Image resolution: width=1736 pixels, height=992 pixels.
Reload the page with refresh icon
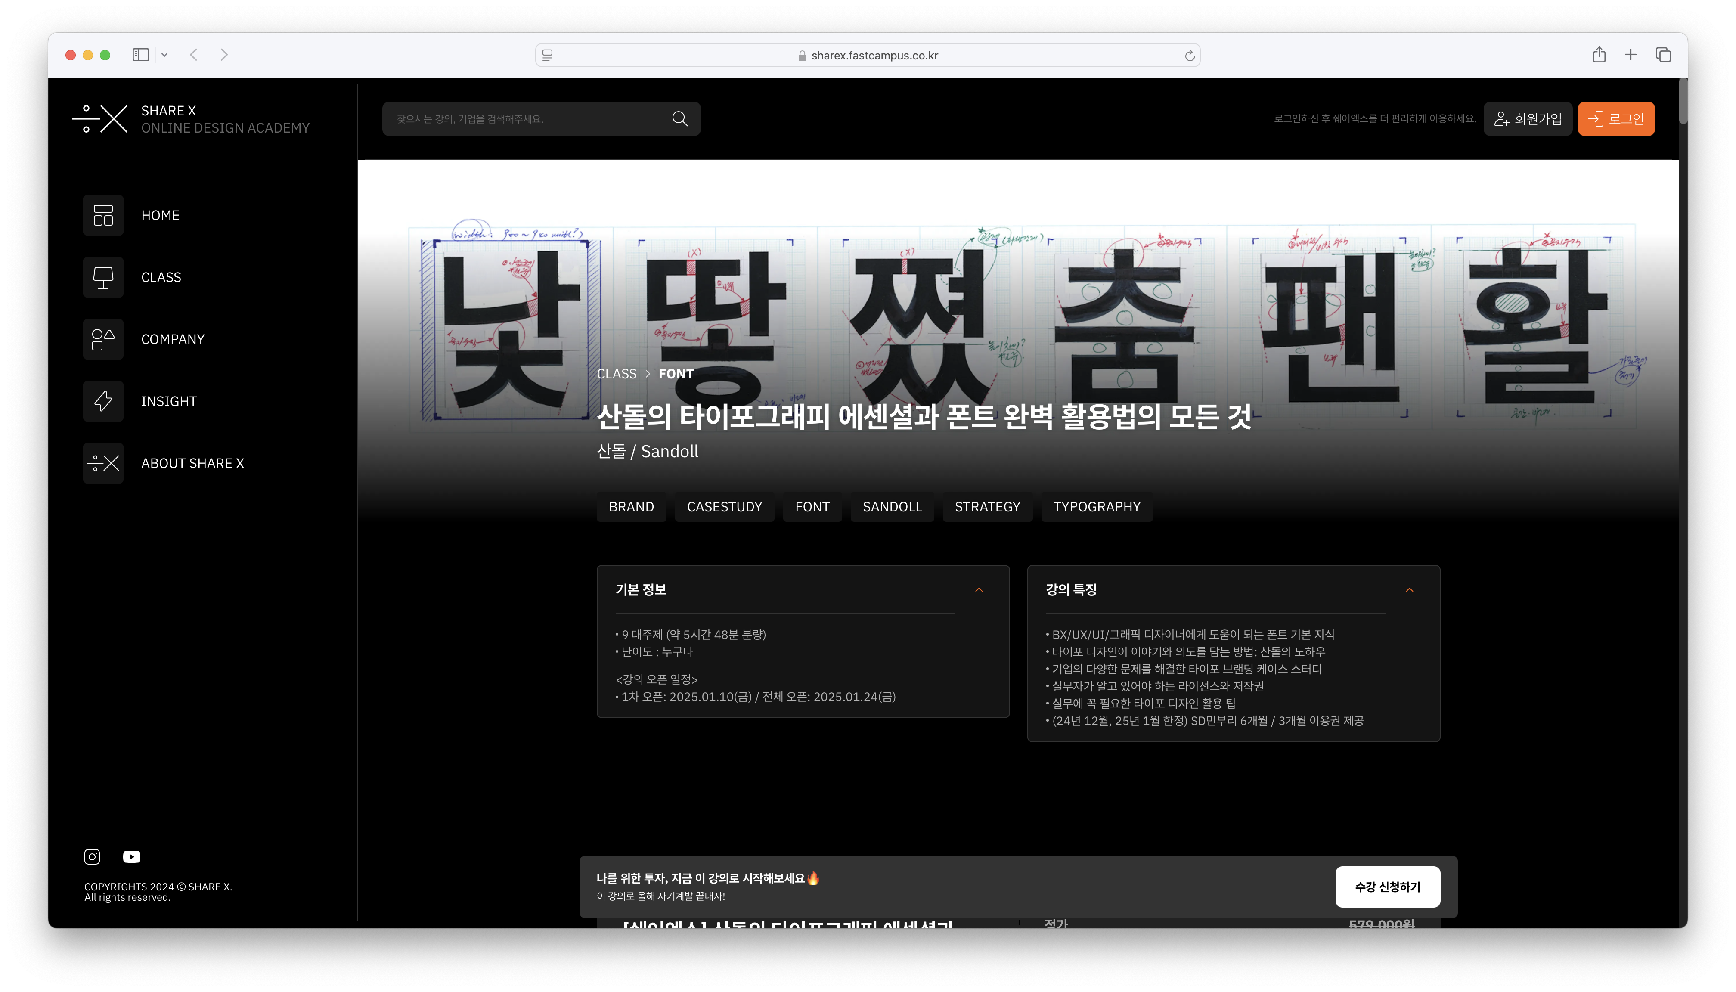(1190, 55)
